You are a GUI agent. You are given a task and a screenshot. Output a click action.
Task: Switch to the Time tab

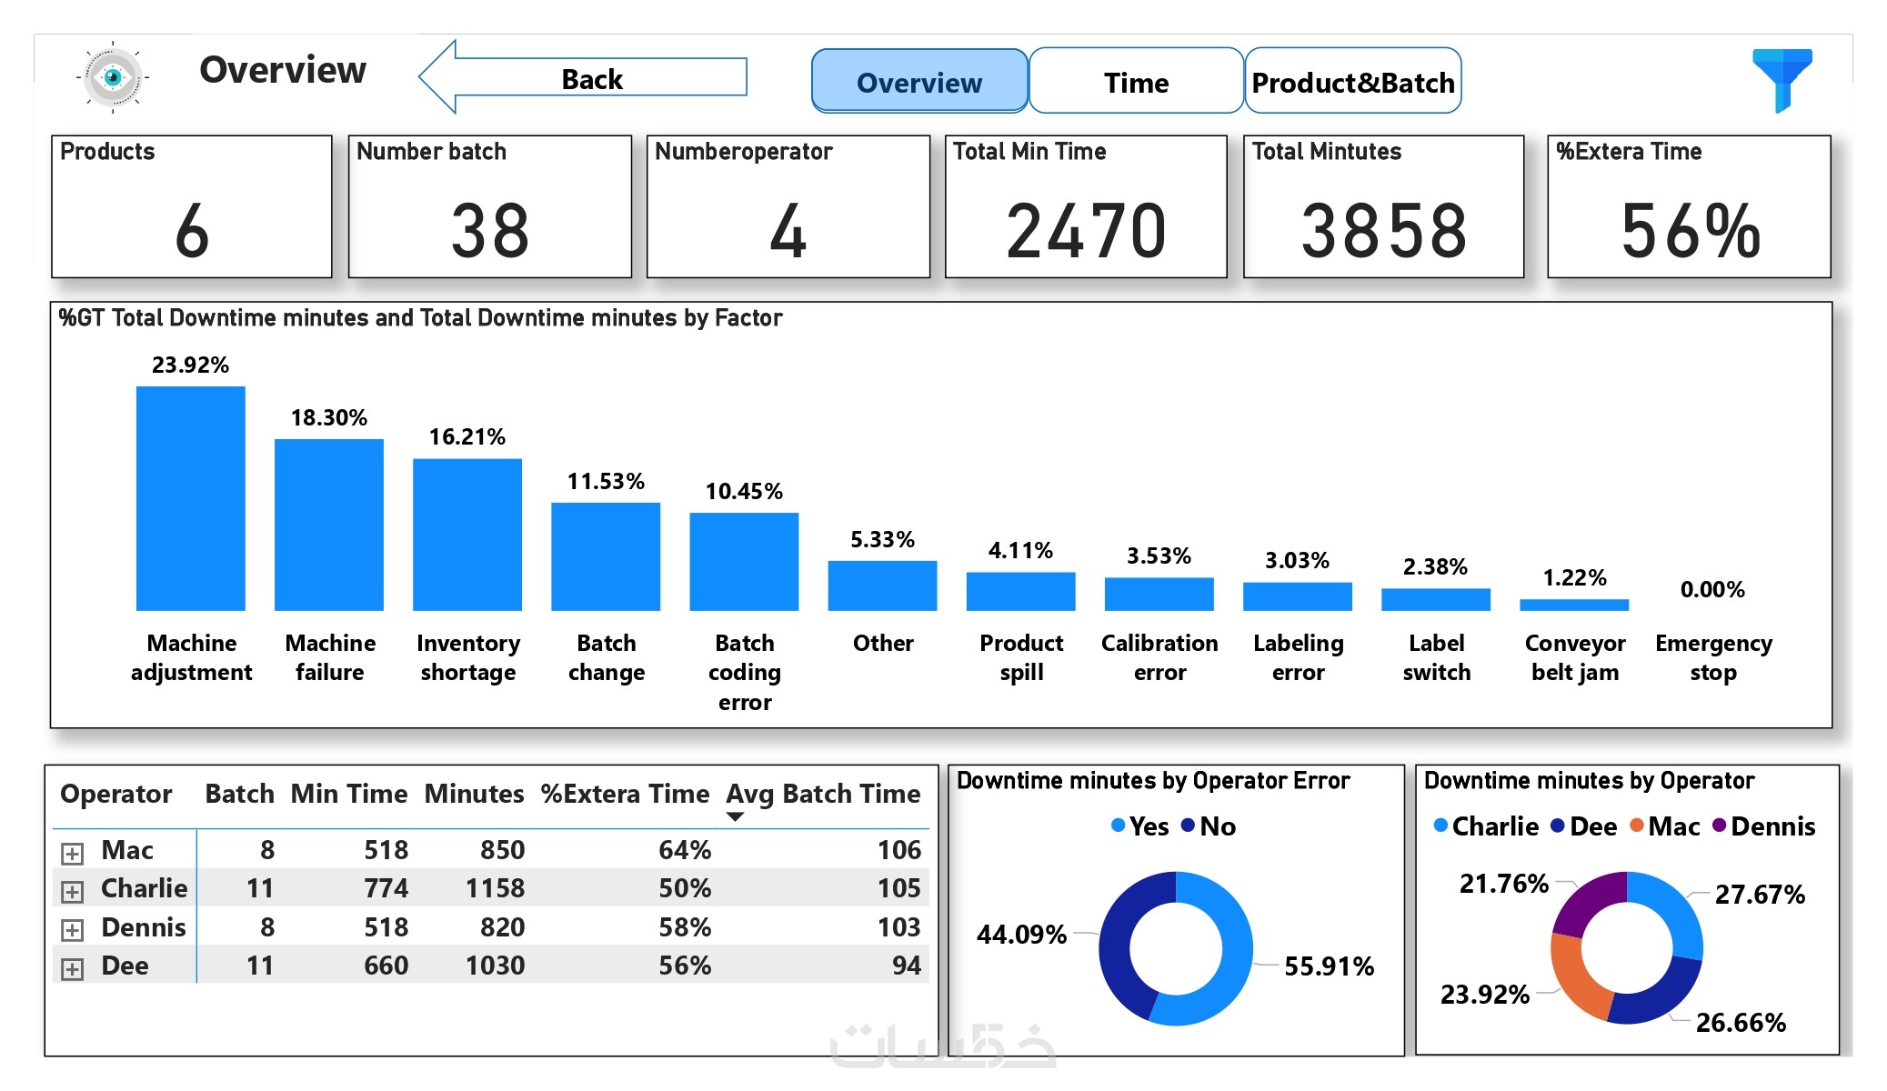pyautogui.click(x=1135, y=82)
